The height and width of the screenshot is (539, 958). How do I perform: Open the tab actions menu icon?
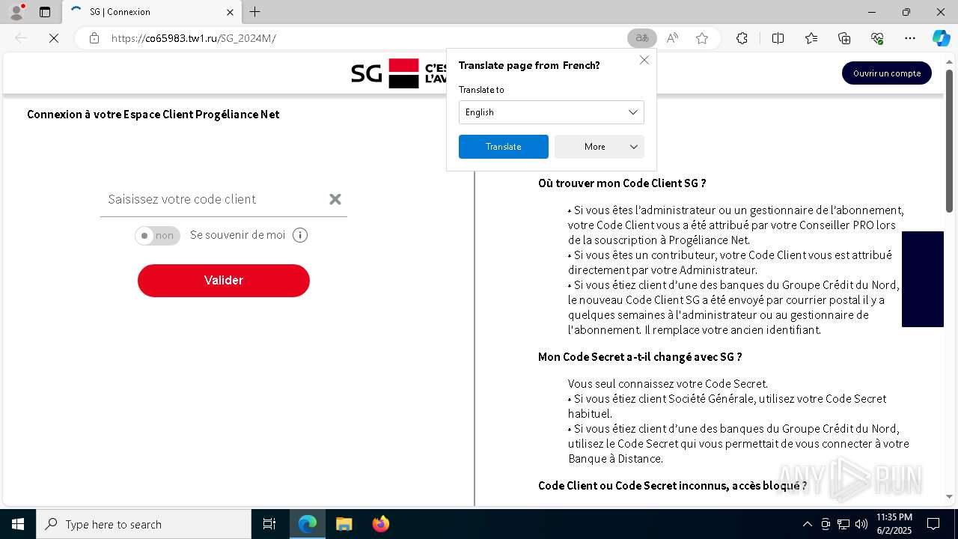pos(45,12)
